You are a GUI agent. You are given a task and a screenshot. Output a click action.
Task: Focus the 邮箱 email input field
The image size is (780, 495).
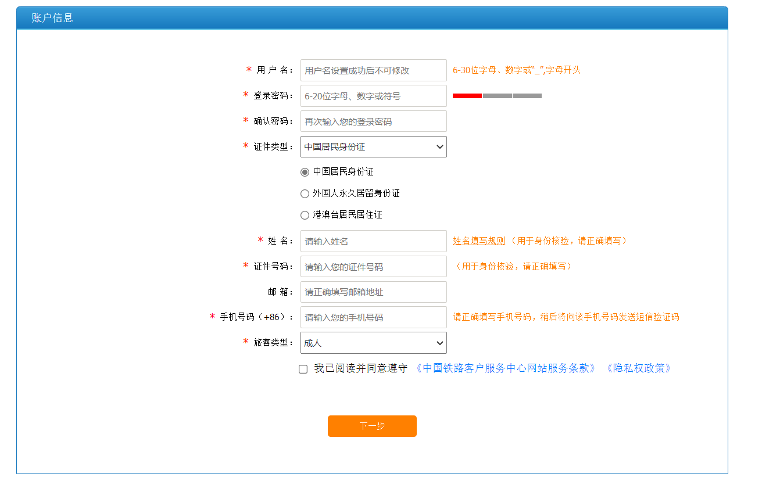coord(373,292)
